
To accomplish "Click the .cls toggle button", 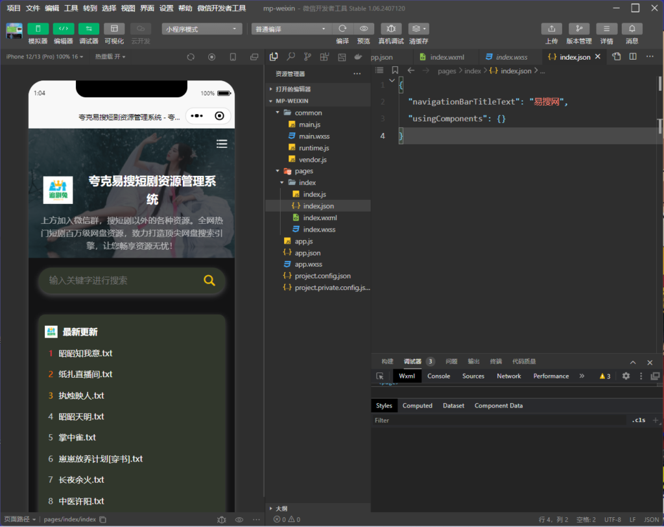I will pos(638,421).
